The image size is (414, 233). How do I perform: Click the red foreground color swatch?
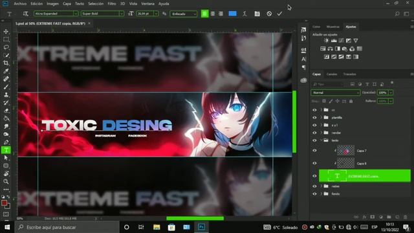point(4,203)
